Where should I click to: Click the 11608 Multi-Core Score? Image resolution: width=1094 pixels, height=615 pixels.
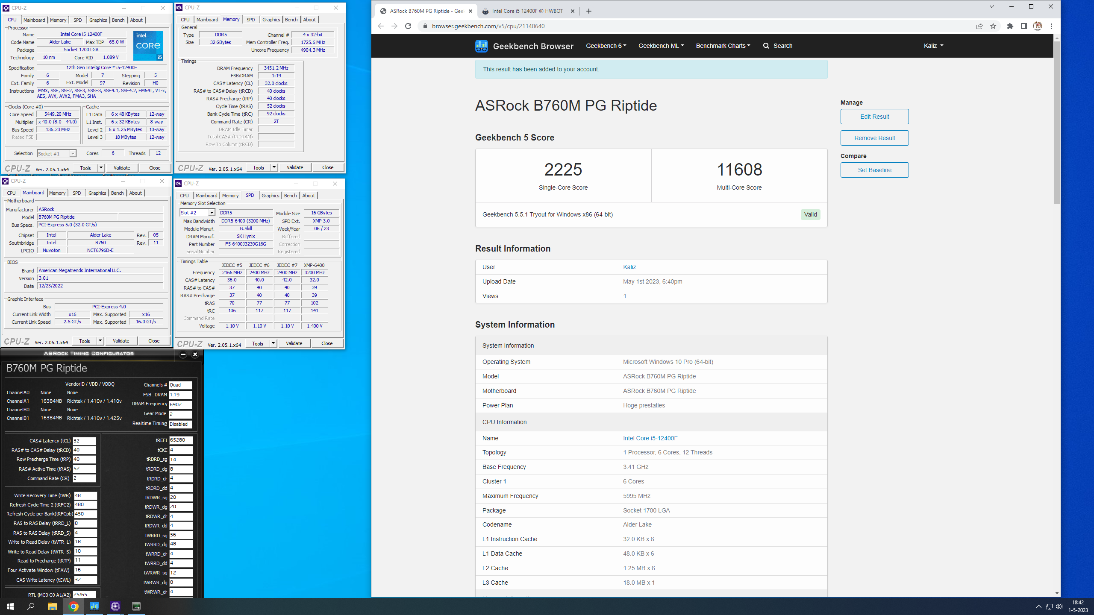(x=739, y=170)
